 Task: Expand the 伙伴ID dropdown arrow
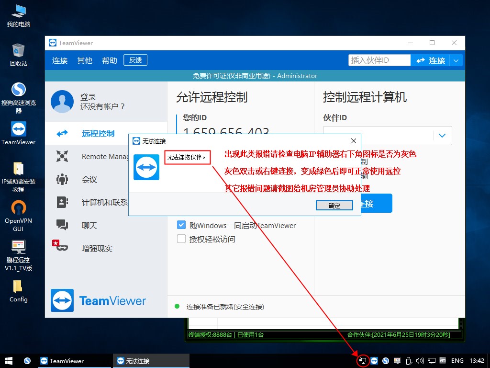coord(442,136)
